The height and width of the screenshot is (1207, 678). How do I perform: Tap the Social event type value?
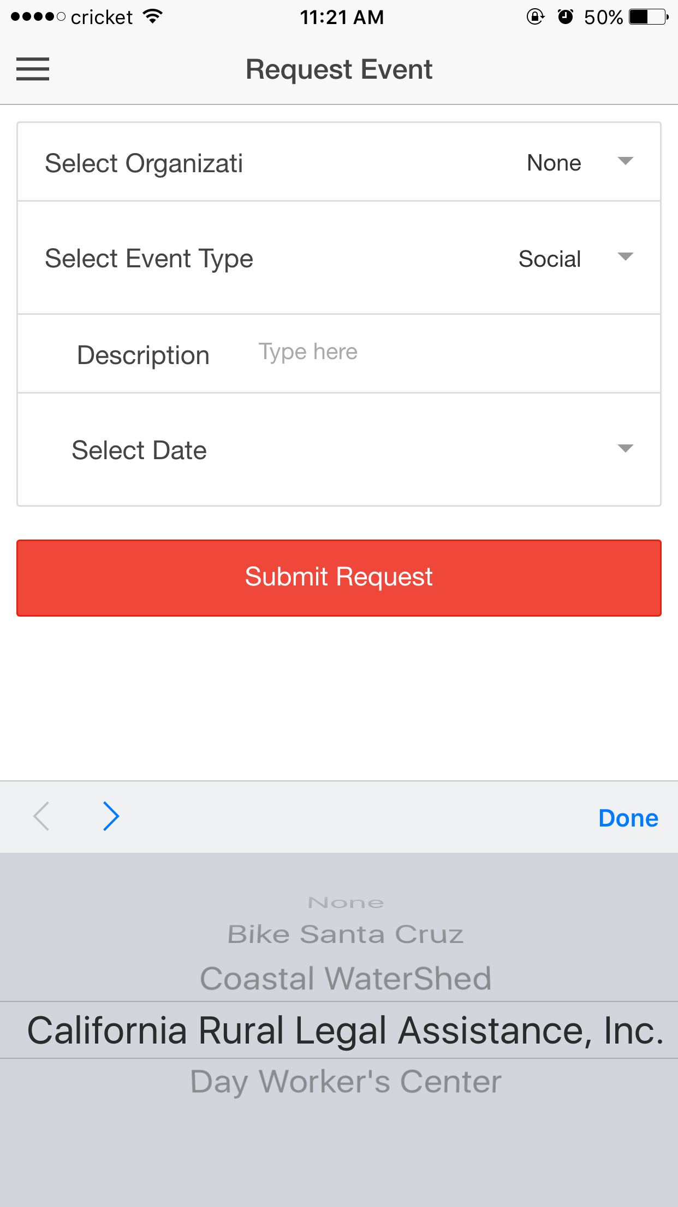pos(549,259)
